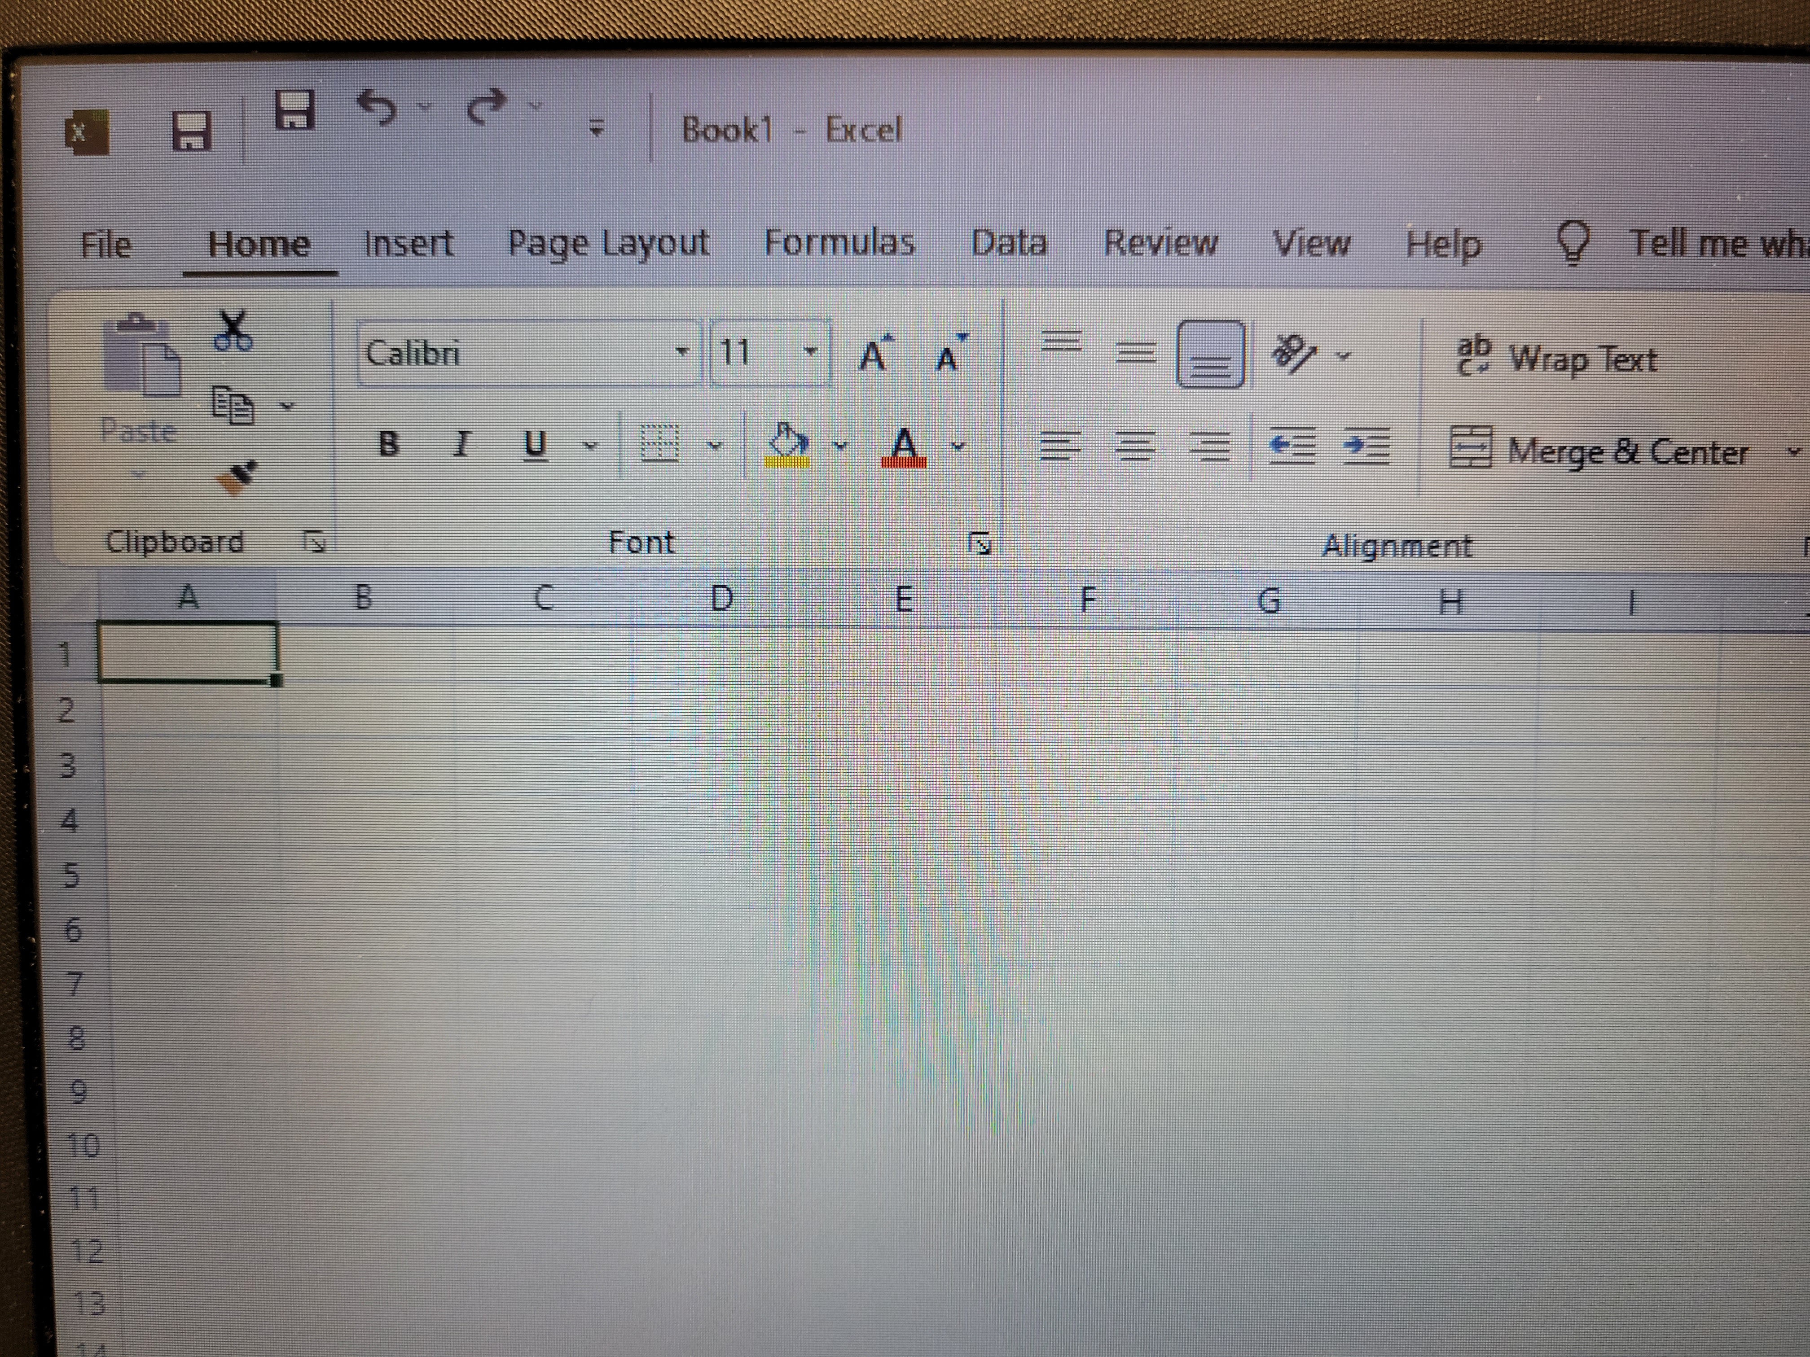Click the Format Painter brush icon
This screenshot has height=1357, width=1810.
[x=237, y=477]
